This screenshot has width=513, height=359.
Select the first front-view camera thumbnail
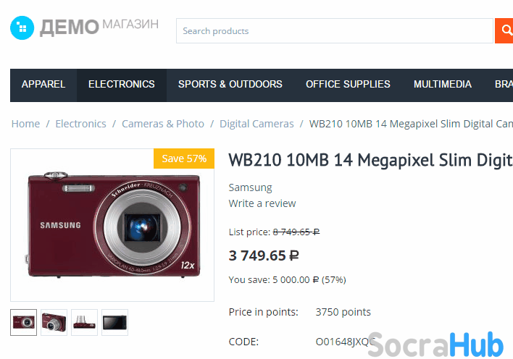point(24,322)
